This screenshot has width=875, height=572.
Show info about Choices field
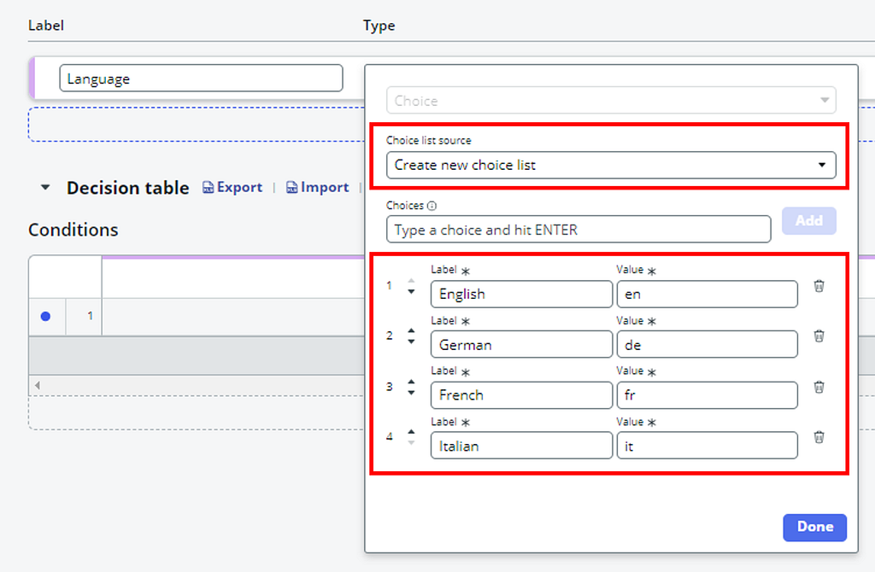click(x=432, y=206)
